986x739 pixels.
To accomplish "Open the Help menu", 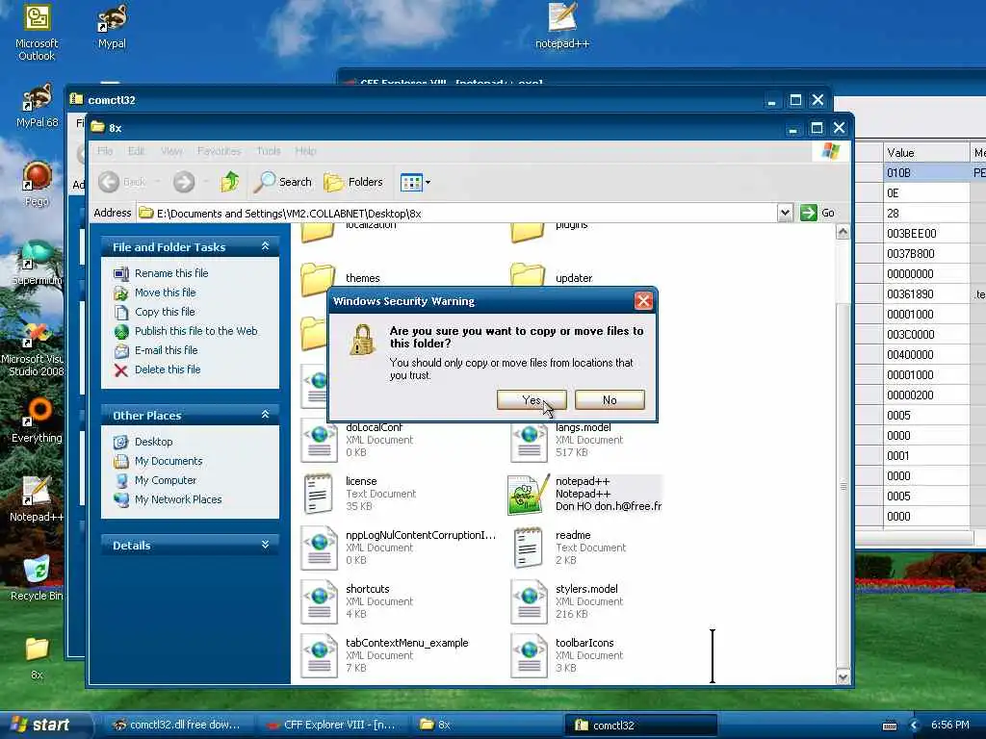I will coord(305,151).
